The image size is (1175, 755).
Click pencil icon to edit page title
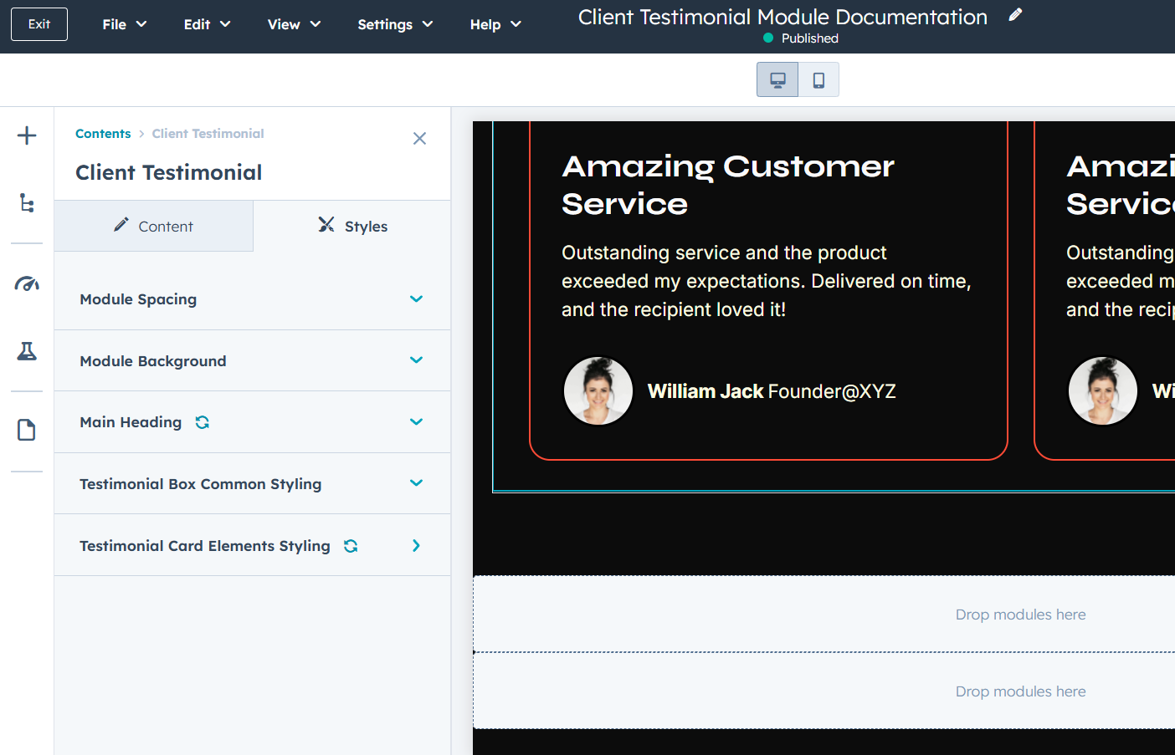click(1015, 15)
